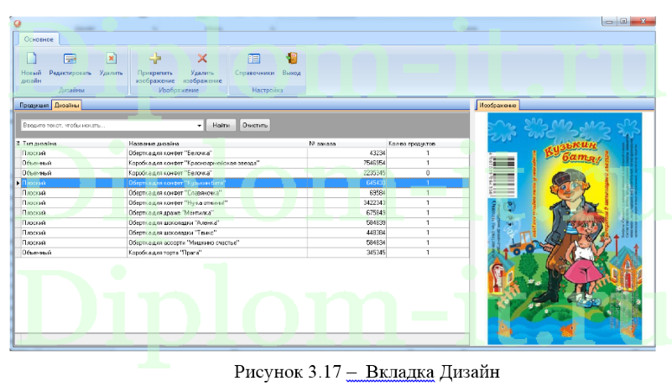The width and height of the screenshot is (672, 386).
Task: Select the Изображение panel tab
Action: coord(497,105)
